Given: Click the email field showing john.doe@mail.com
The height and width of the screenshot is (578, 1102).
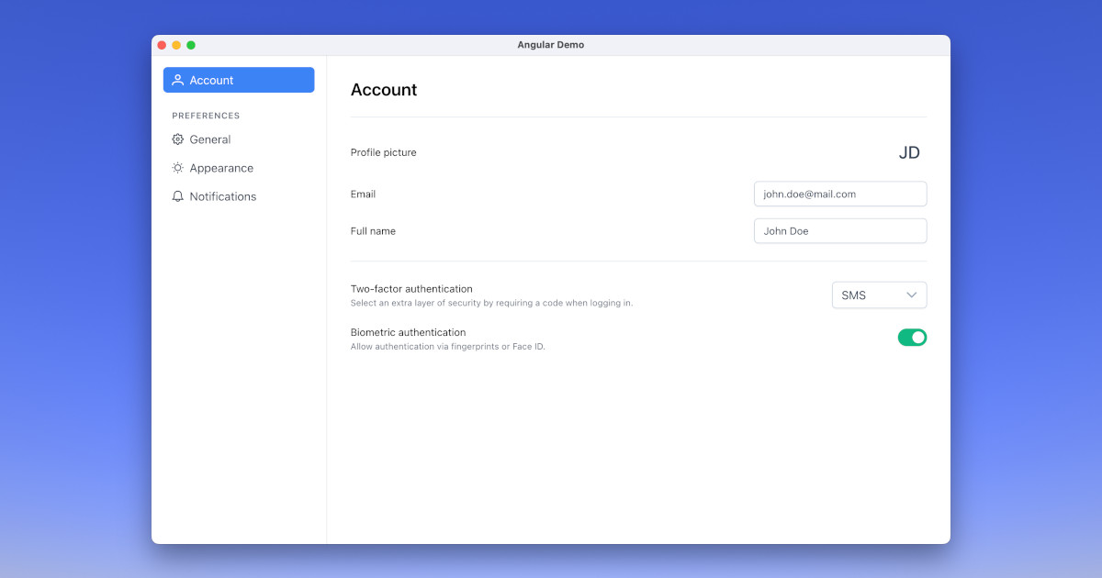Looking at the screenshot, I should click(839, 194).
